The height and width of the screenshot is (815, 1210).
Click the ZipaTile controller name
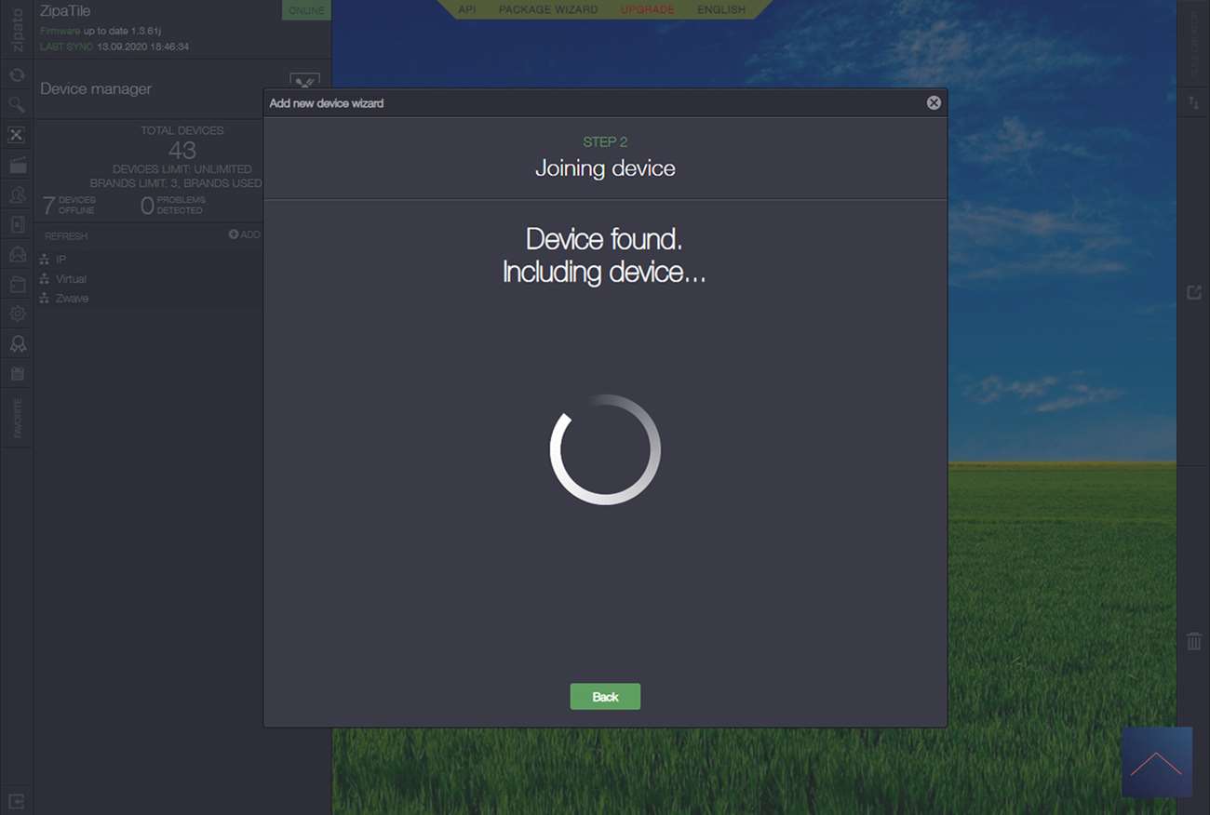pyautogui.click(x=65, y=11)
